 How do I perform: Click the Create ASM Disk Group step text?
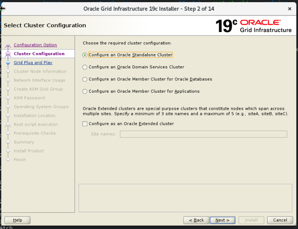[x=38, y=89]
